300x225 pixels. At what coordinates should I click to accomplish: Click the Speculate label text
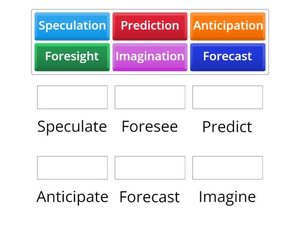72,127
